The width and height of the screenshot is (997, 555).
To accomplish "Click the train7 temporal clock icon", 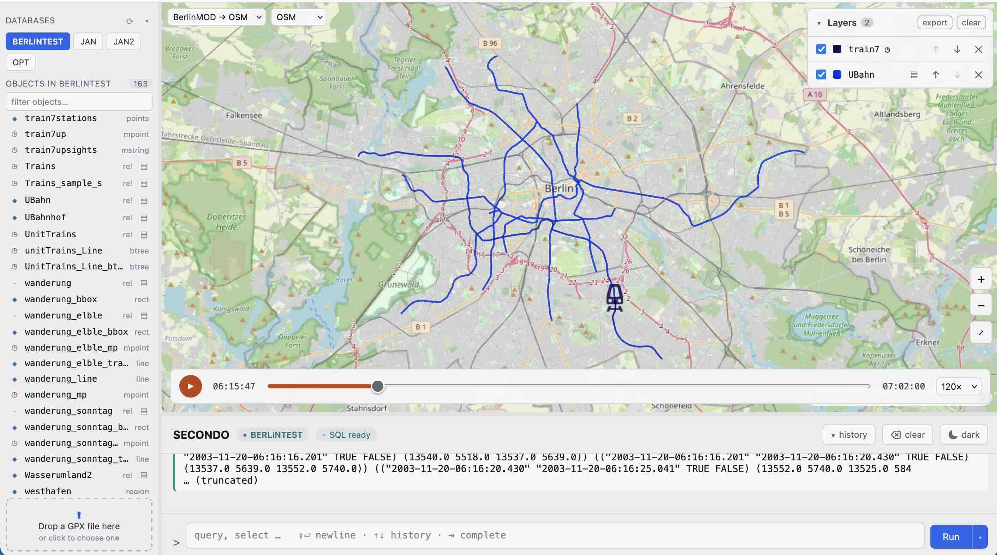I will coord(888,49).
